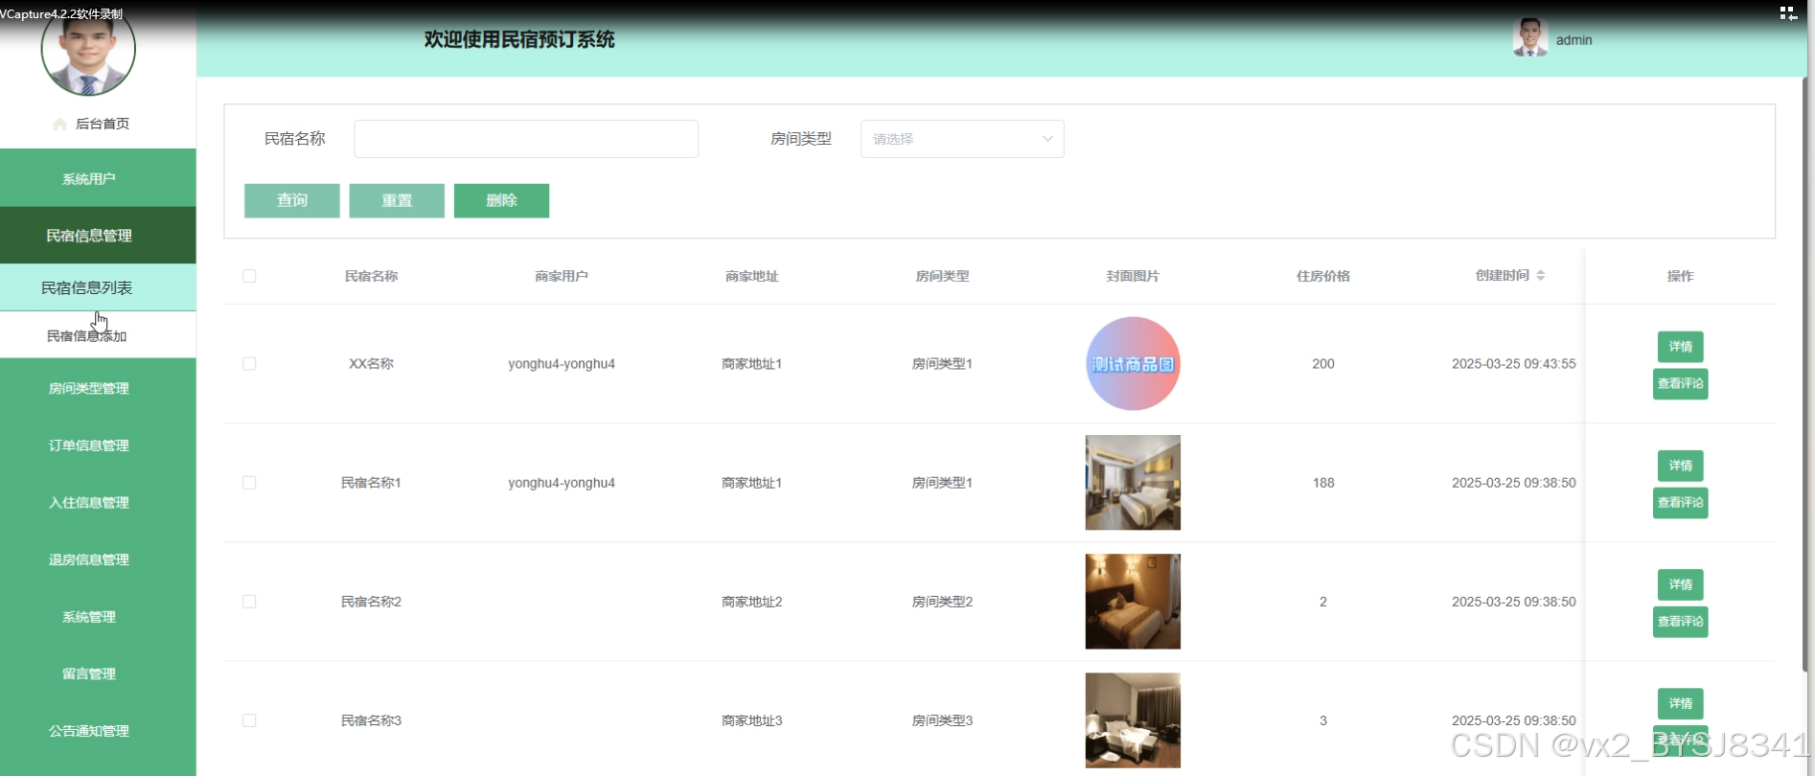This screenshot has width=1815, height=776.
Task: Click 2025-03-25 09:43:55 timestamp
Action: (1513, 364)
